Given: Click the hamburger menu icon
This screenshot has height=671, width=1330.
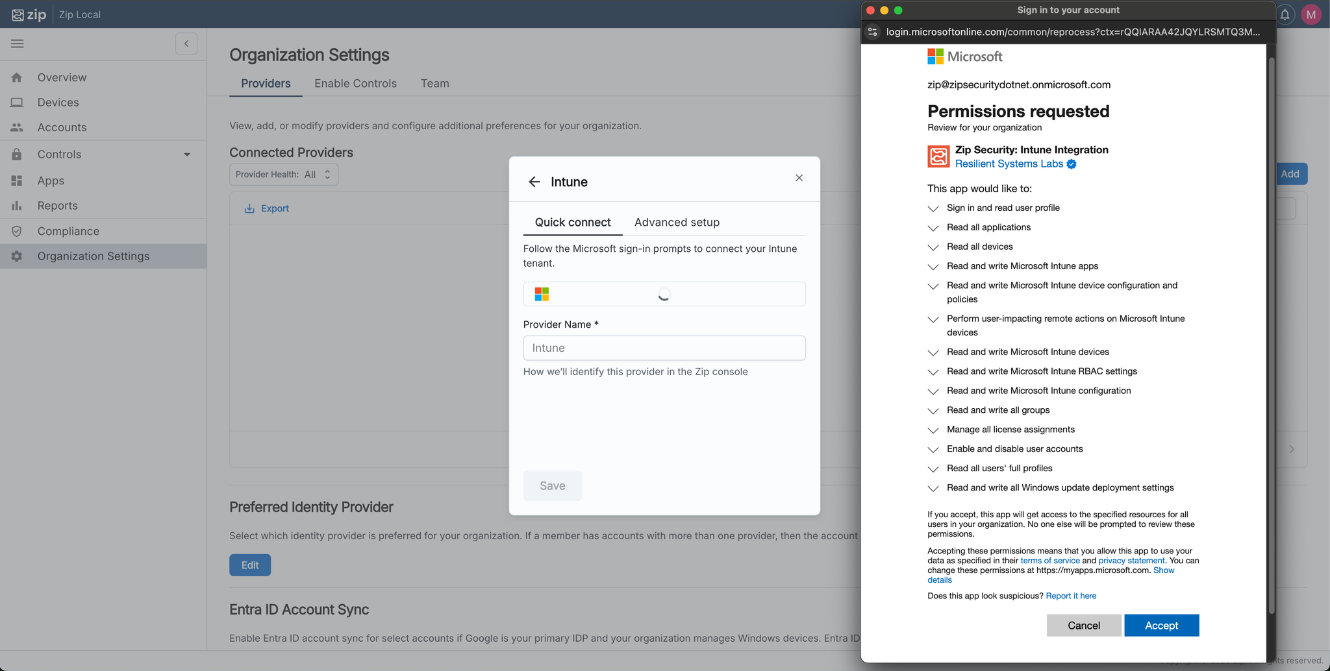Looking at the screenshot, I should pos(18,43).
